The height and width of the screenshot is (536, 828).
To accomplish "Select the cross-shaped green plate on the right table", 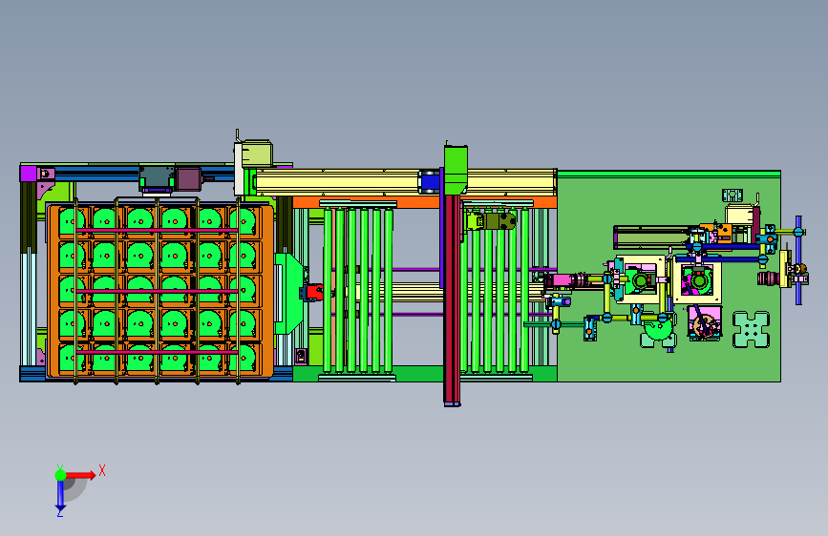I will point(752,329).
